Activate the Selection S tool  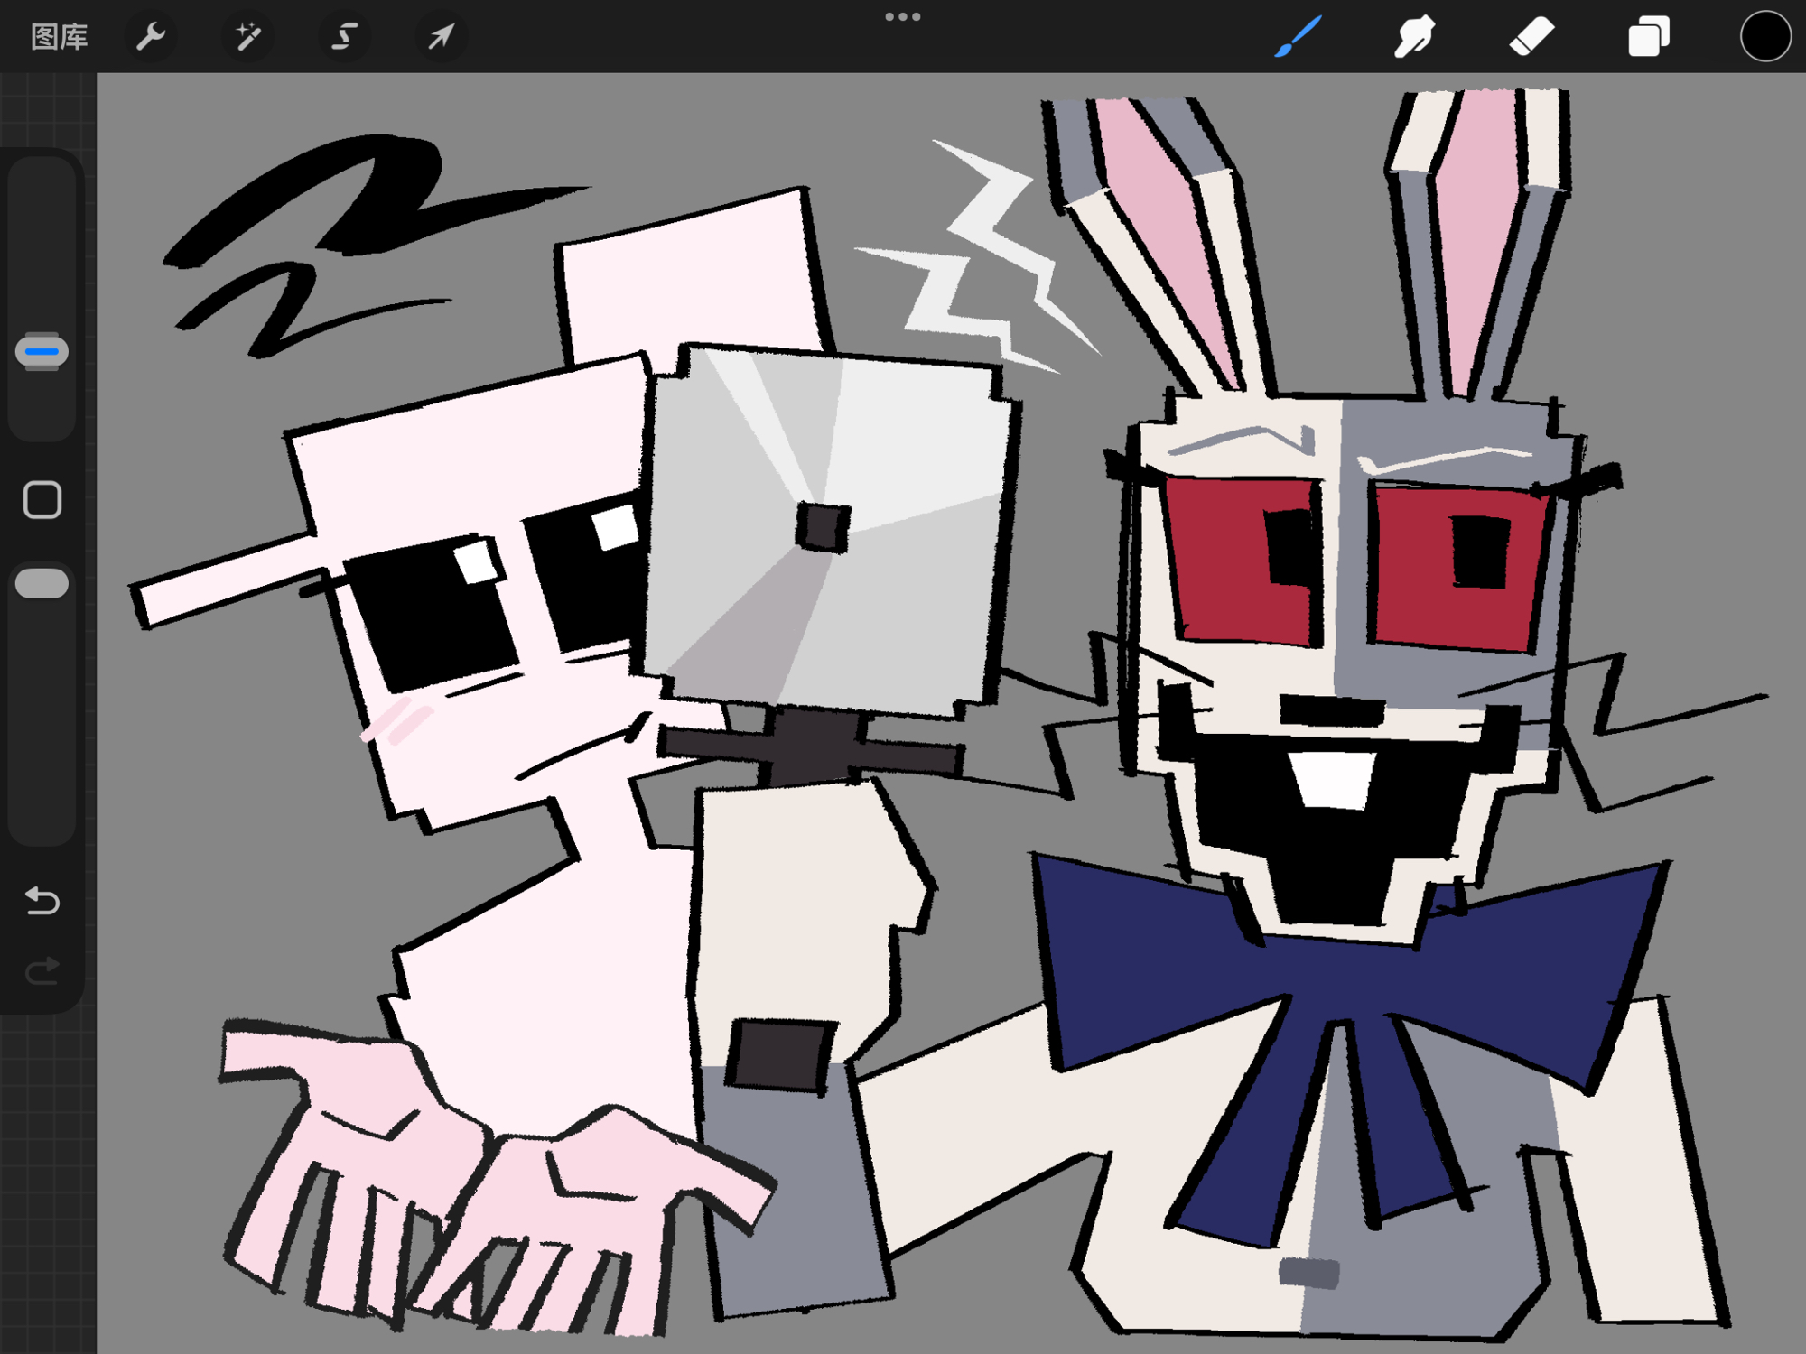(344, 37)
